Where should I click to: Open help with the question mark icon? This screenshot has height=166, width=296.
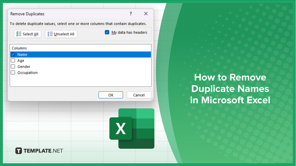(131, 14)
